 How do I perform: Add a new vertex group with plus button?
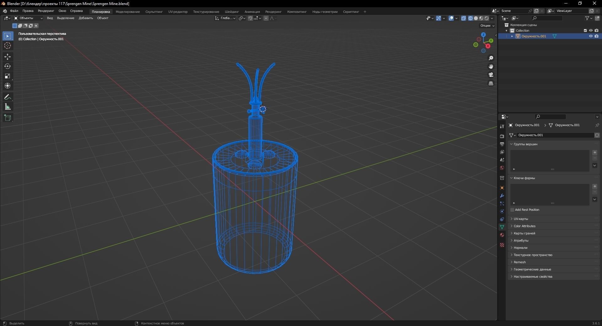point(595,152)
